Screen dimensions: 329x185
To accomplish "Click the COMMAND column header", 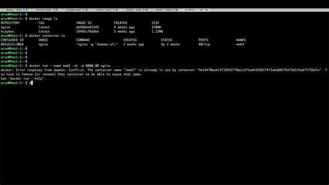I will (x=83, y=40).
